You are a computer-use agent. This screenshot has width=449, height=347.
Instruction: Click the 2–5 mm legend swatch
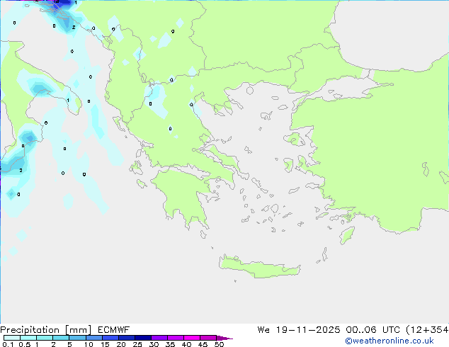(61, 338)
